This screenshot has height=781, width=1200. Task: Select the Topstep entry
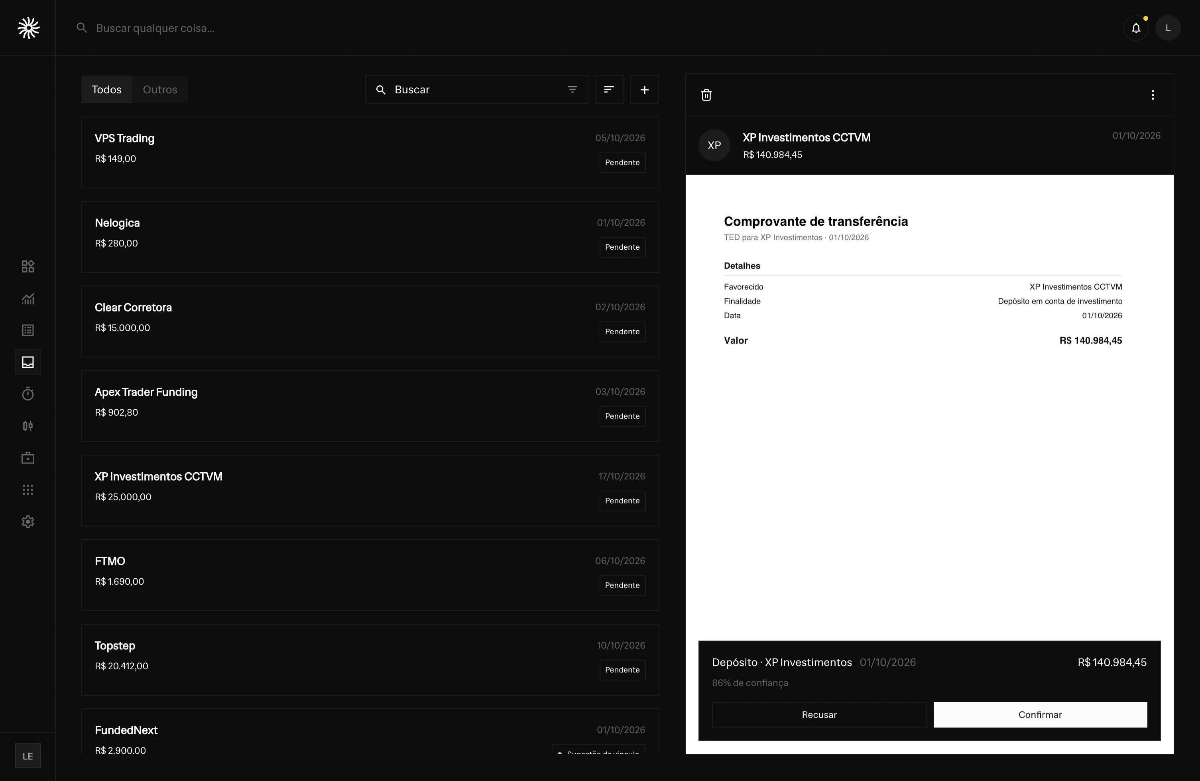(370, 660)
